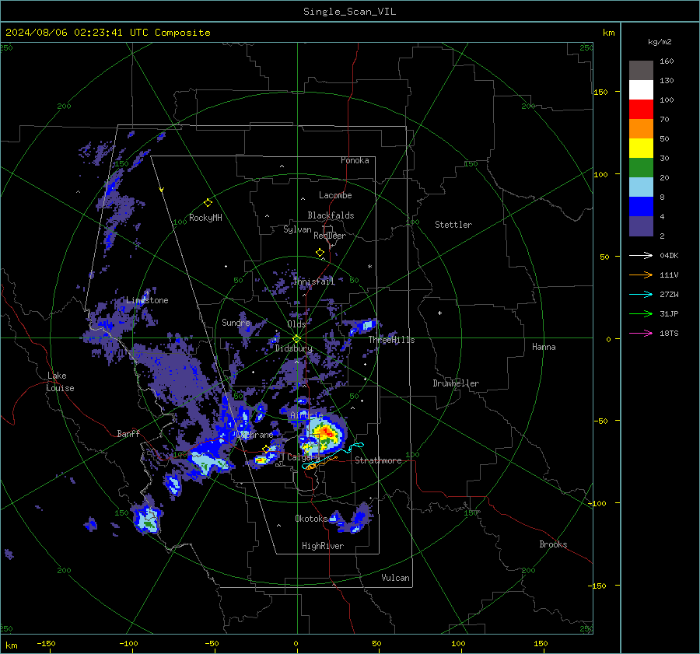This screenshot has height=654, width=700.
Task: Click the Single_Scan_VIL title
Action: point(349,12)
